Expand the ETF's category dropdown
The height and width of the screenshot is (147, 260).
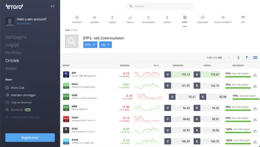tap(90, 45)
